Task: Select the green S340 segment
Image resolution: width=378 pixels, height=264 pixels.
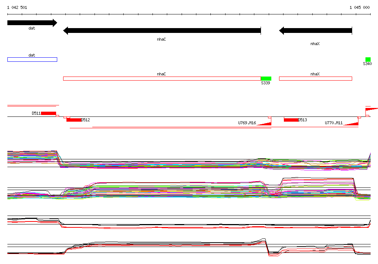Action: 368,60
